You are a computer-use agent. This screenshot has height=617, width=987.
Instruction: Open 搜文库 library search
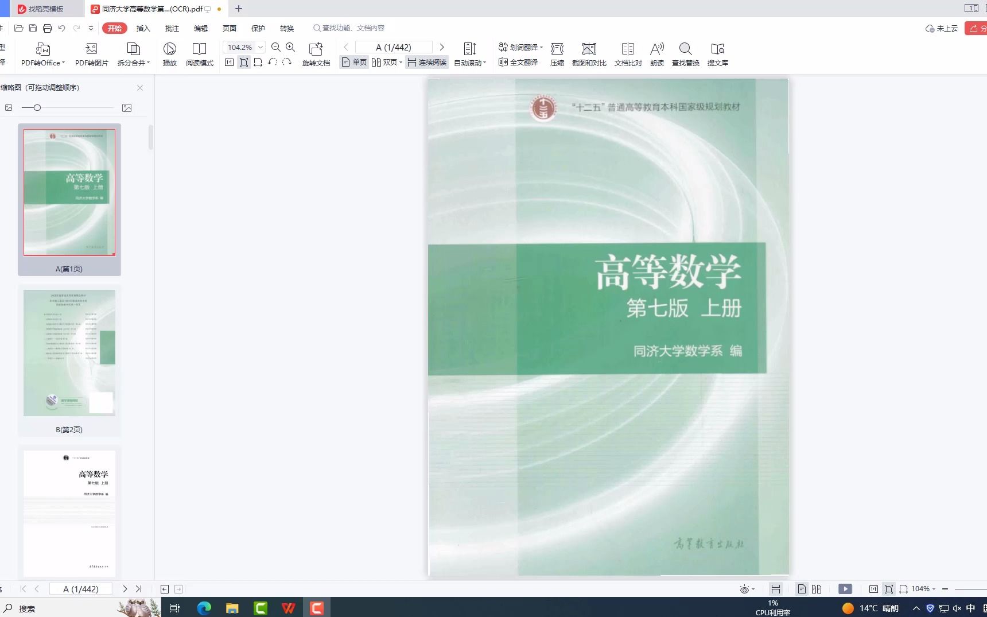coord(718,55)
